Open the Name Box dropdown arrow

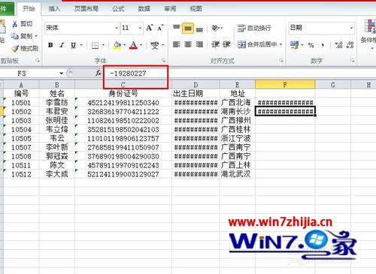(x=61, y=74)
